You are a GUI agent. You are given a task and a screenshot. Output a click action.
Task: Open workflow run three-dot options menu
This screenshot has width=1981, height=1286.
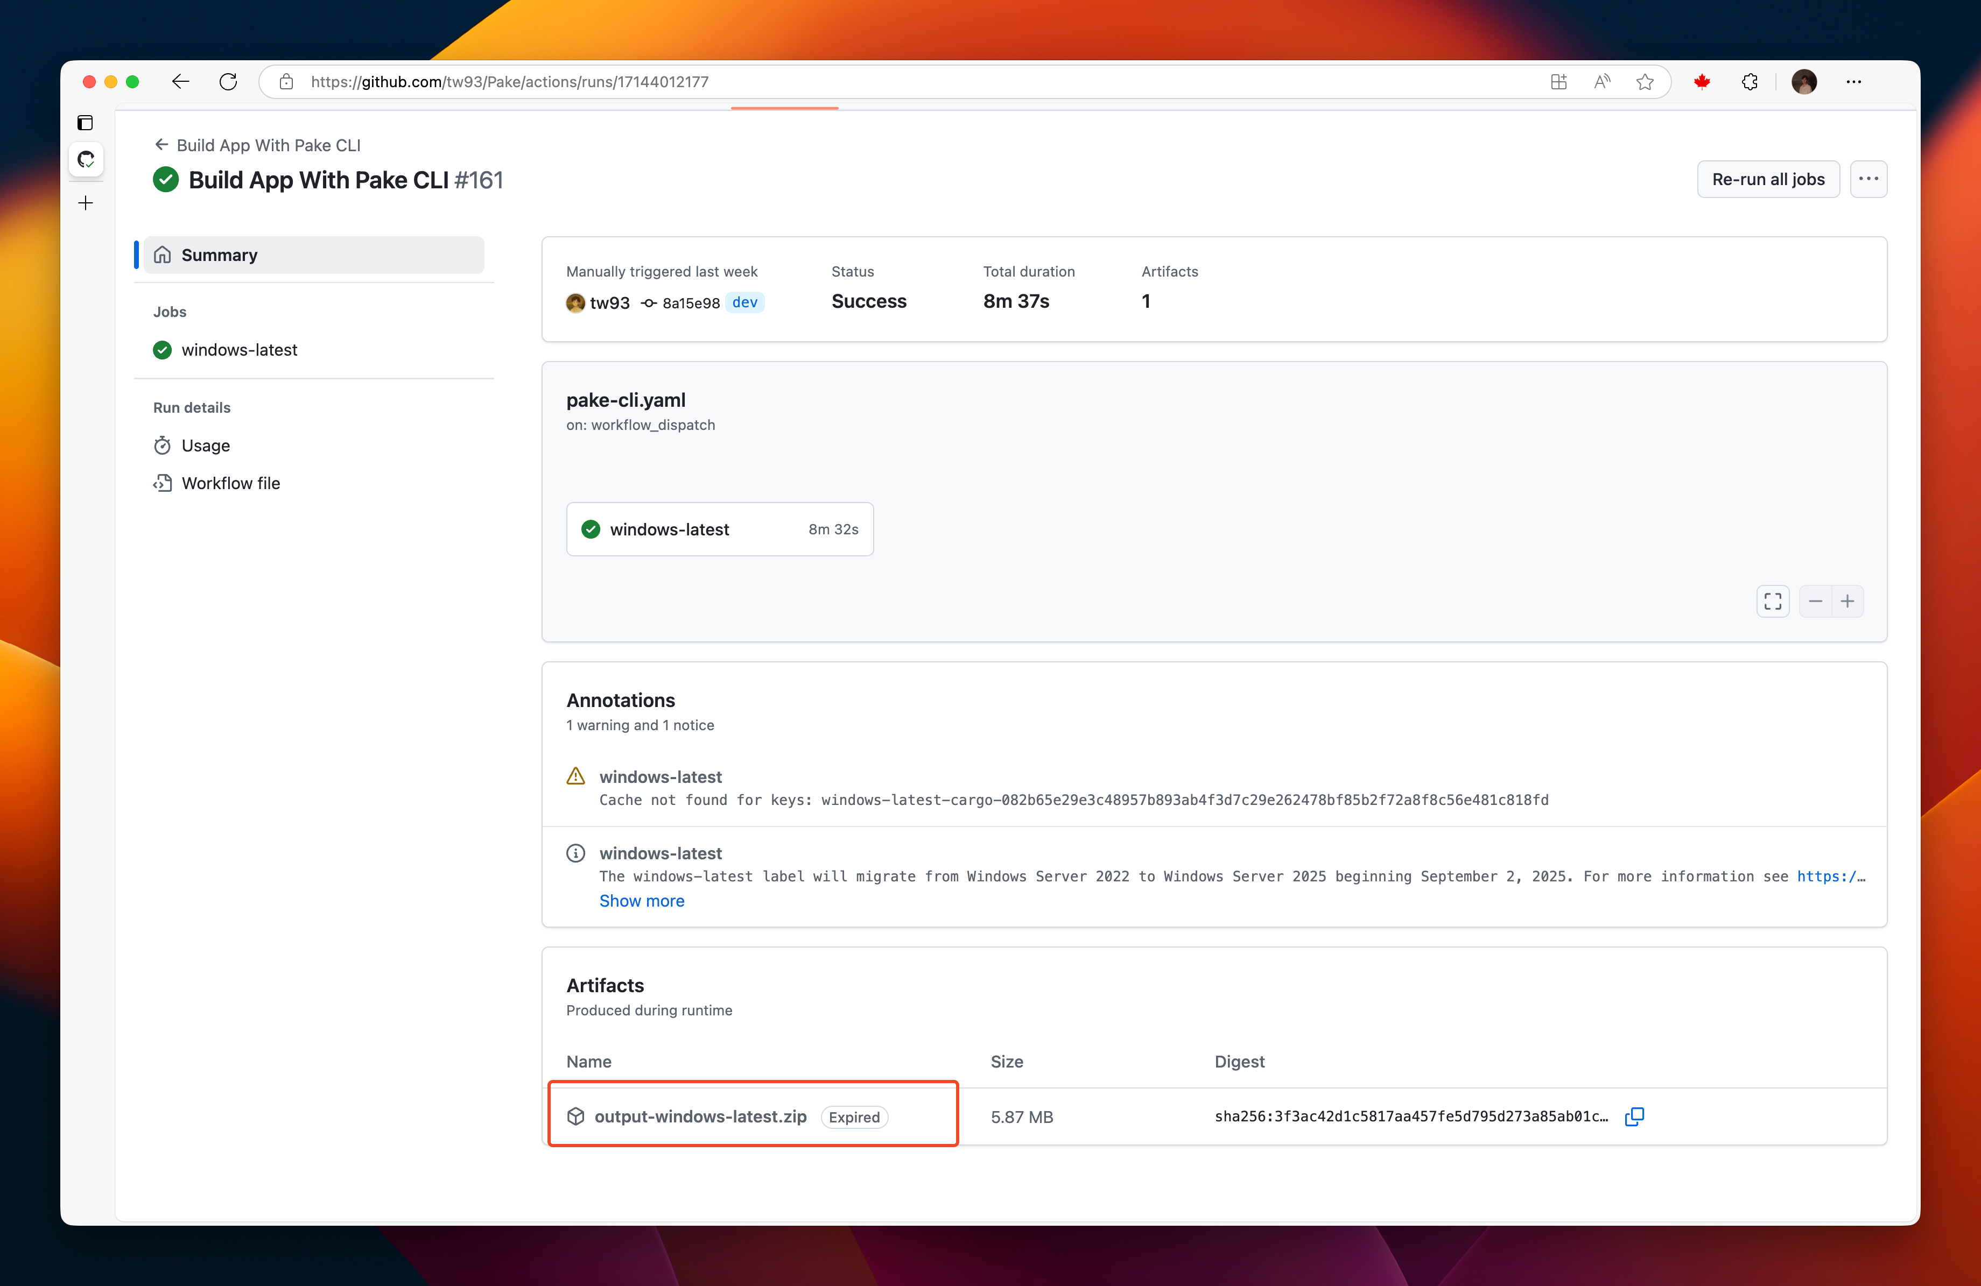click(1868, 179)
